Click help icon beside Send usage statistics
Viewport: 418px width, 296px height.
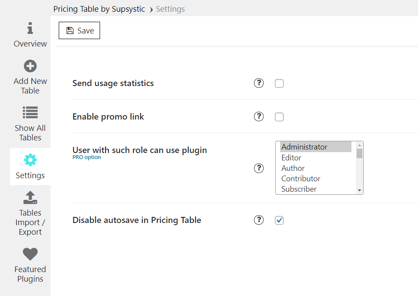point(259,83)
